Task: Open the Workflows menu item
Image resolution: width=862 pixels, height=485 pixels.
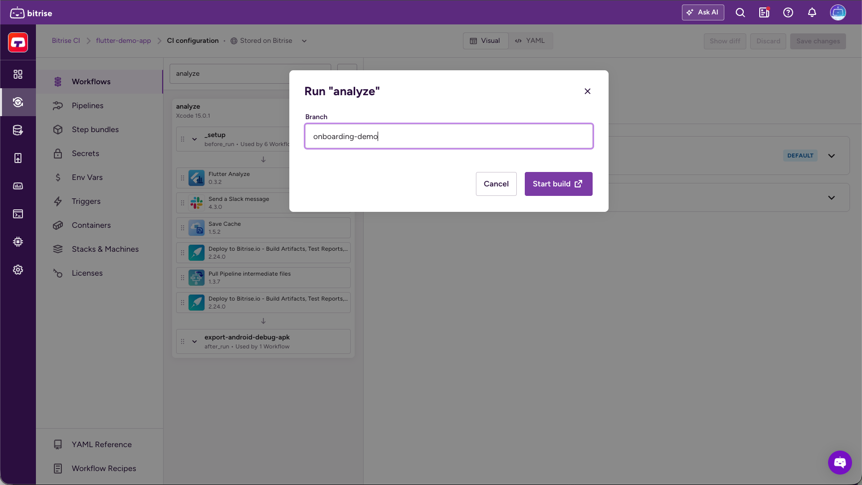Action: click(x=100, y=82)
